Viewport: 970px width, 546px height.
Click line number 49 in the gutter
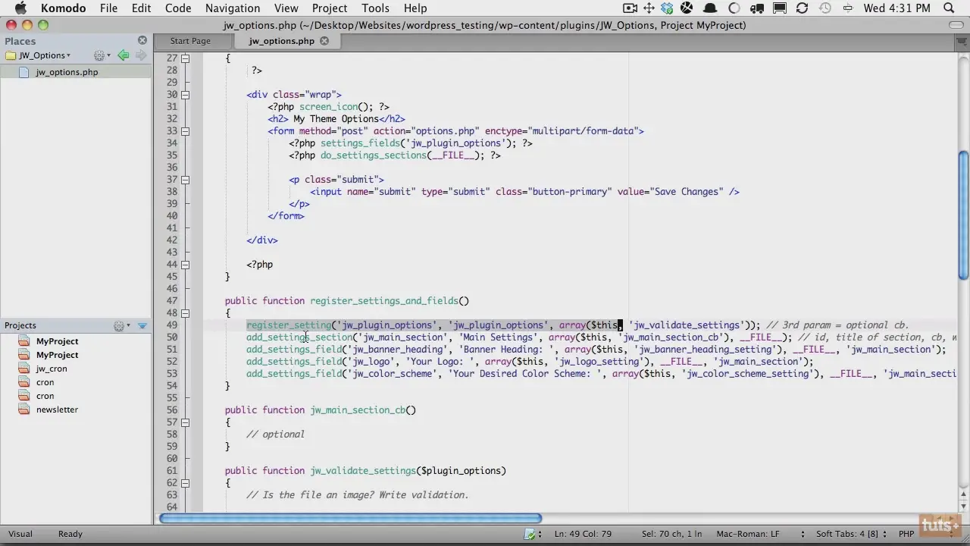171,325
